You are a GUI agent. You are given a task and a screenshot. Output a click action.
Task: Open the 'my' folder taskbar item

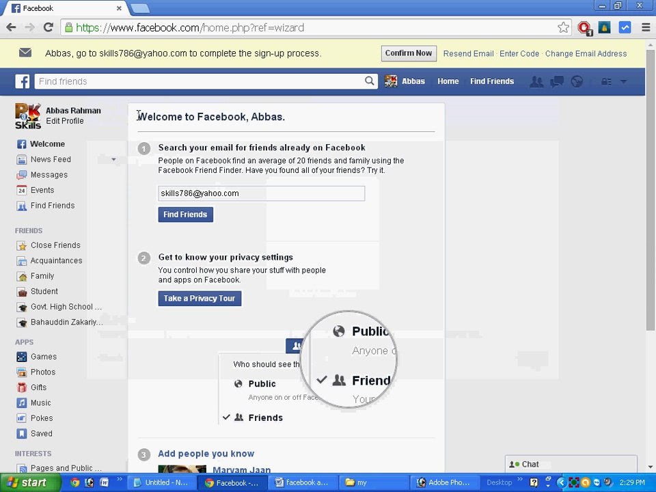[374, 483]
